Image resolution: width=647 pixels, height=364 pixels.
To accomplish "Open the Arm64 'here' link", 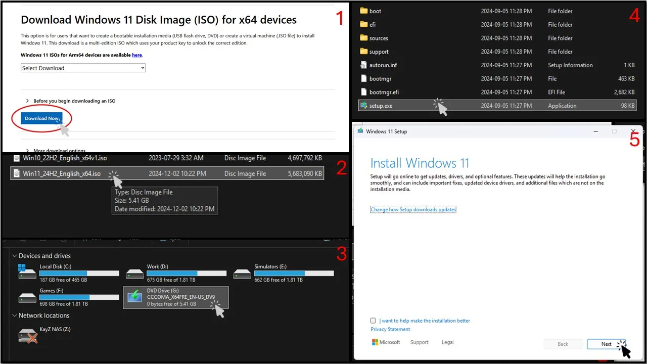I will (x=136, y=55).
